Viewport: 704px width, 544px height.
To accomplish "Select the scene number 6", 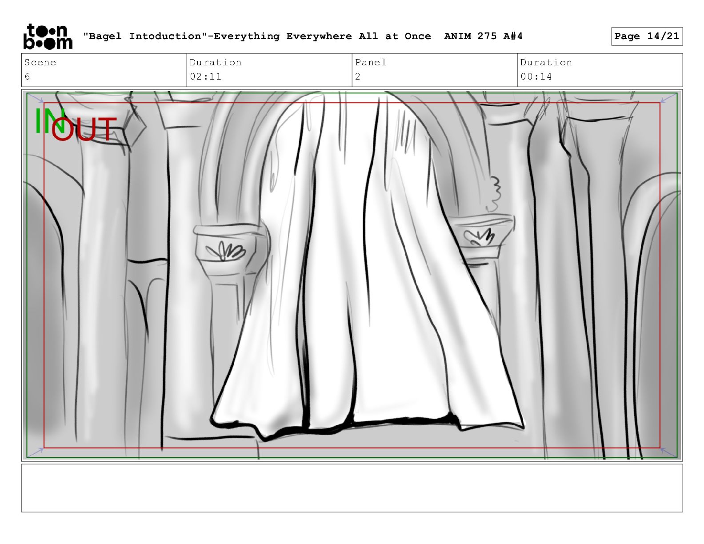I will [27, 77].
